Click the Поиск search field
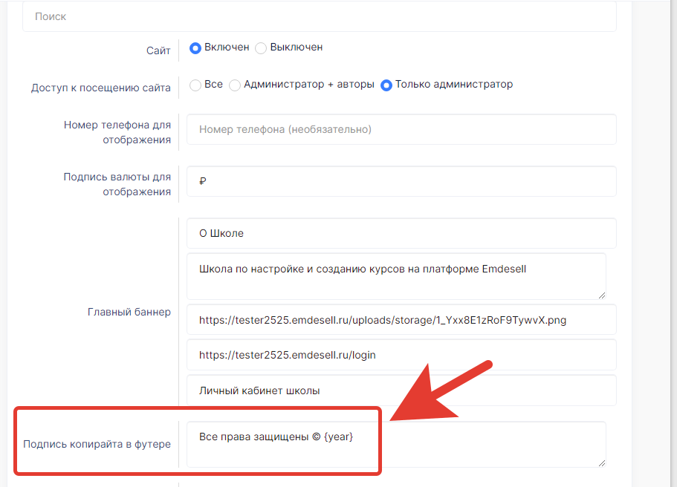The width and height of the screenshot is (677, 487). coord(319,16)
